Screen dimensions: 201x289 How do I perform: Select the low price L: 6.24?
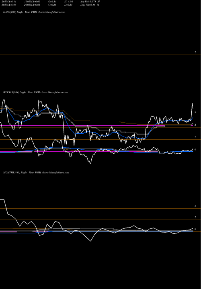pos(69,5)
